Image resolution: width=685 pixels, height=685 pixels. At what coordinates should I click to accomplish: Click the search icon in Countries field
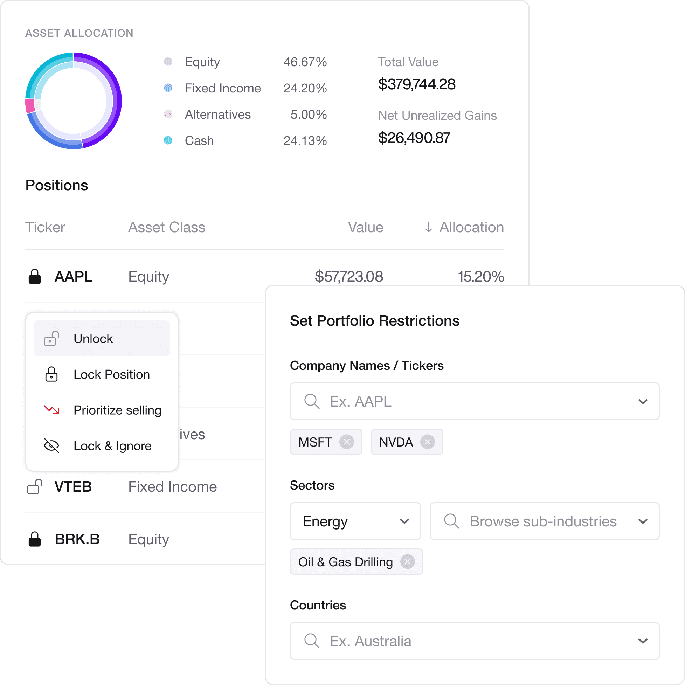(x=312, y=641)
